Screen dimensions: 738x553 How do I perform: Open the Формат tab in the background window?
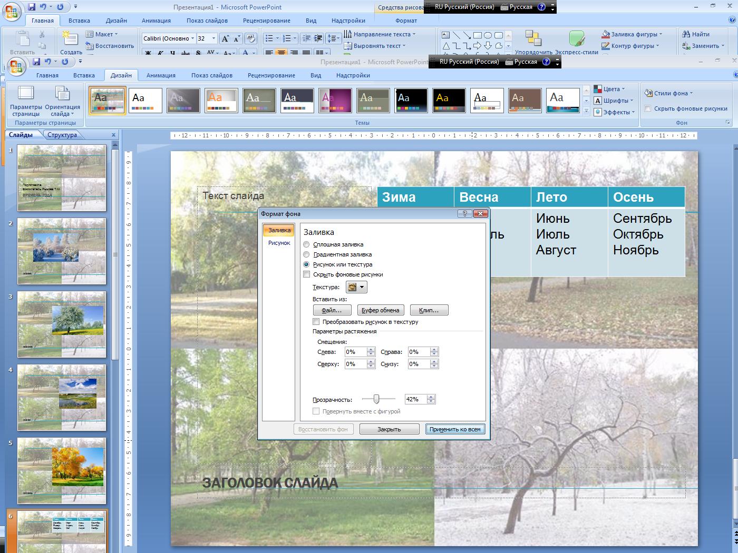pos(406,21)
